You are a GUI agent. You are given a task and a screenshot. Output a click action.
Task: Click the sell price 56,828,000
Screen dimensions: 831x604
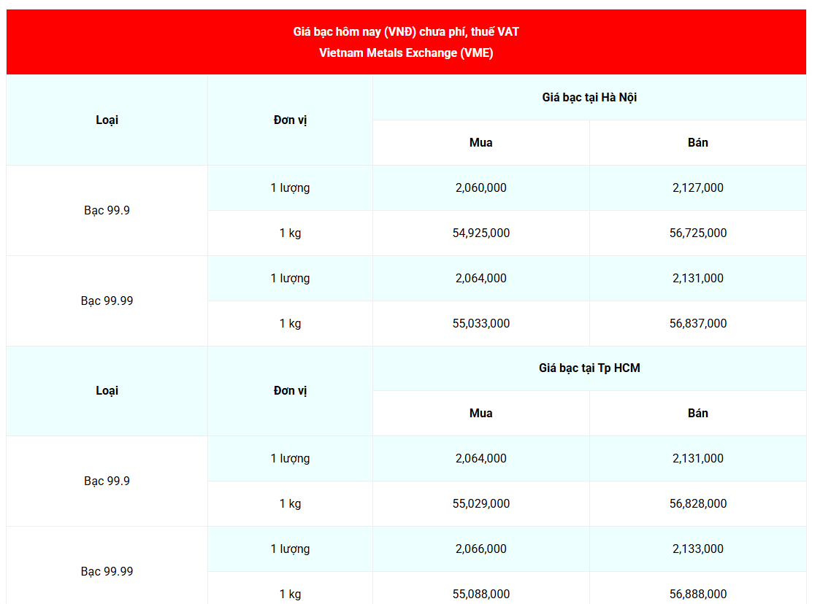coord(697,503)
